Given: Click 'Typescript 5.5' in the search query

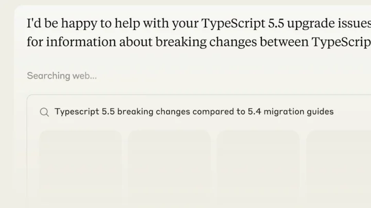Looking at the screenshot, I should 85,111.
